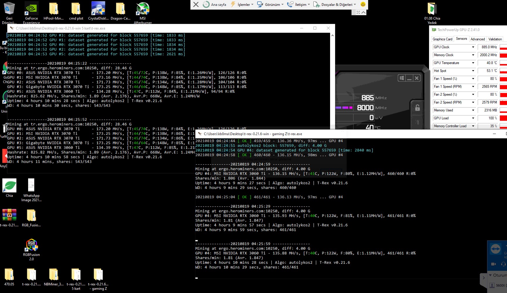Toggle full screen on the remote toolbar

pyautogui.click(x=358, y=12)
